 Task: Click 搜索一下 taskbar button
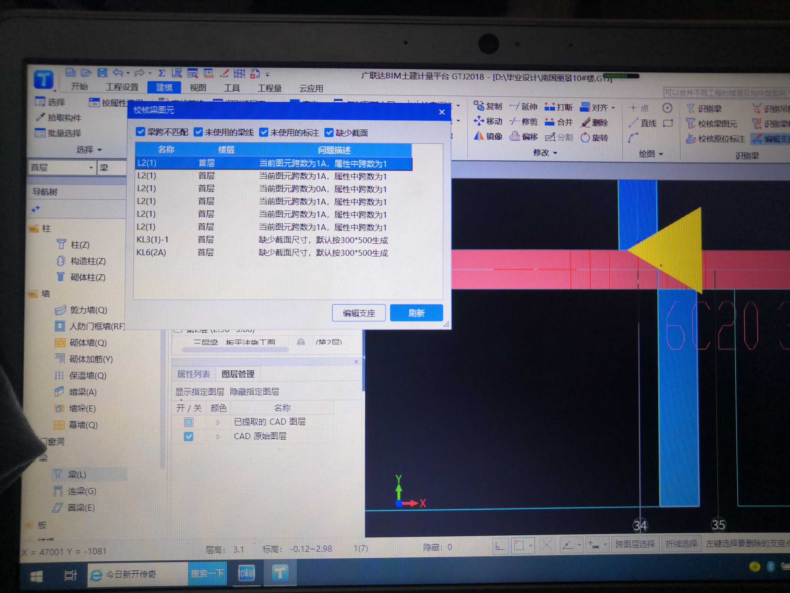pos(207,573)
